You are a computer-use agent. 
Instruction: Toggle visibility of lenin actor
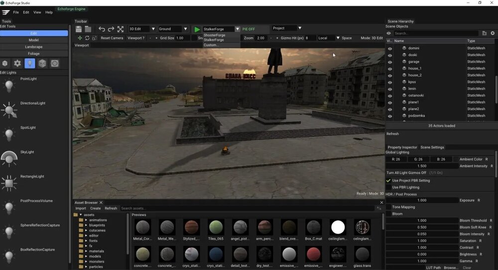point(390,89)
